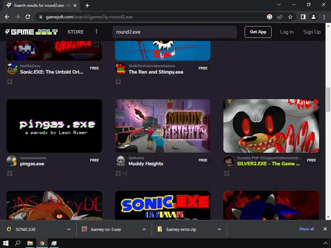
Task: Click the Google icon in address bar
Action: pyautogui.click(x=269, y=17)
